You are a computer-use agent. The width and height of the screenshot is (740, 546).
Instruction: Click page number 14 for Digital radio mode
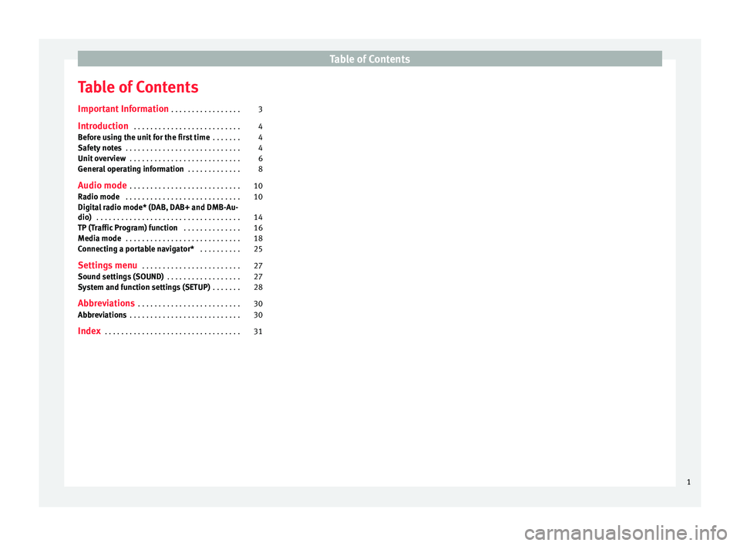(258, 217)
